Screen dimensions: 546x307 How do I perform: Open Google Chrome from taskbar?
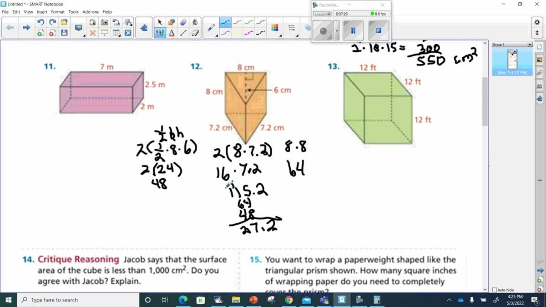tap(289, 300)
